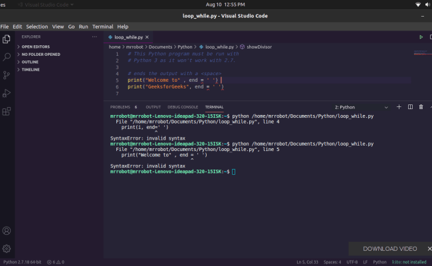Click code line 5 'Welcome to' string
432x266 pixels.
point(163,80)
